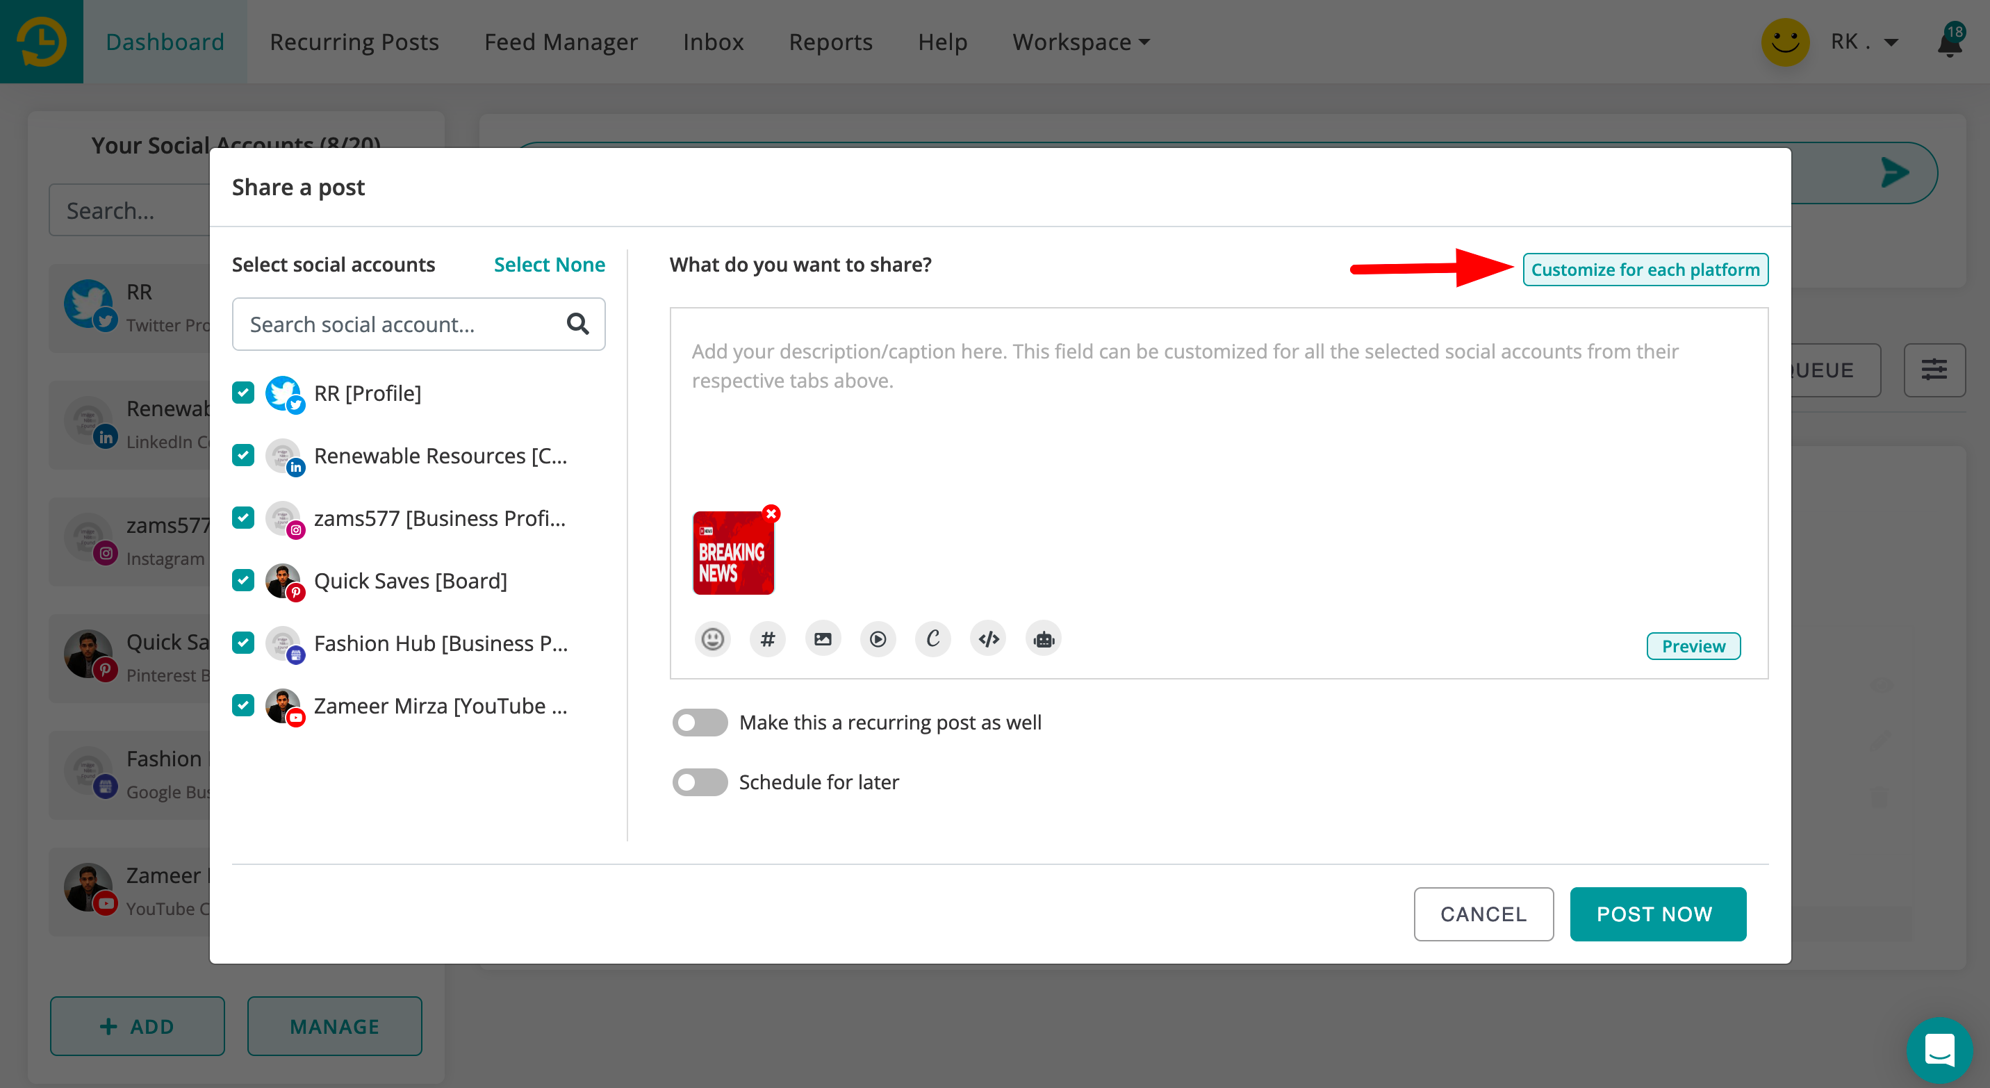Uncheck the zams577 Business Profile checkbox
The width and height of the screenshot is (1990, 1088).
[243, 518]
